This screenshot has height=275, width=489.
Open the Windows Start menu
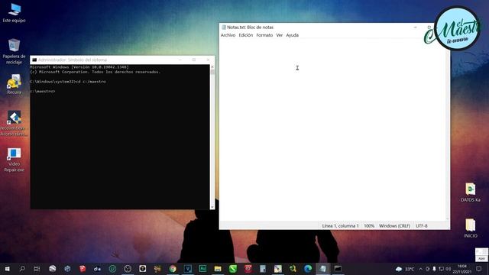pos(7,269)
